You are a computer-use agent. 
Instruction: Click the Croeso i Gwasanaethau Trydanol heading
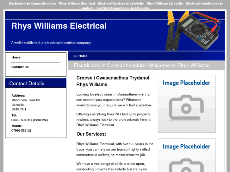pyautogui.click(x=113, y=81)
